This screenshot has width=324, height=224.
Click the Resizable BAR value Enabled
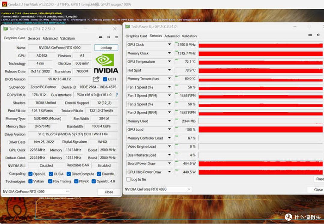coord(104,165)
